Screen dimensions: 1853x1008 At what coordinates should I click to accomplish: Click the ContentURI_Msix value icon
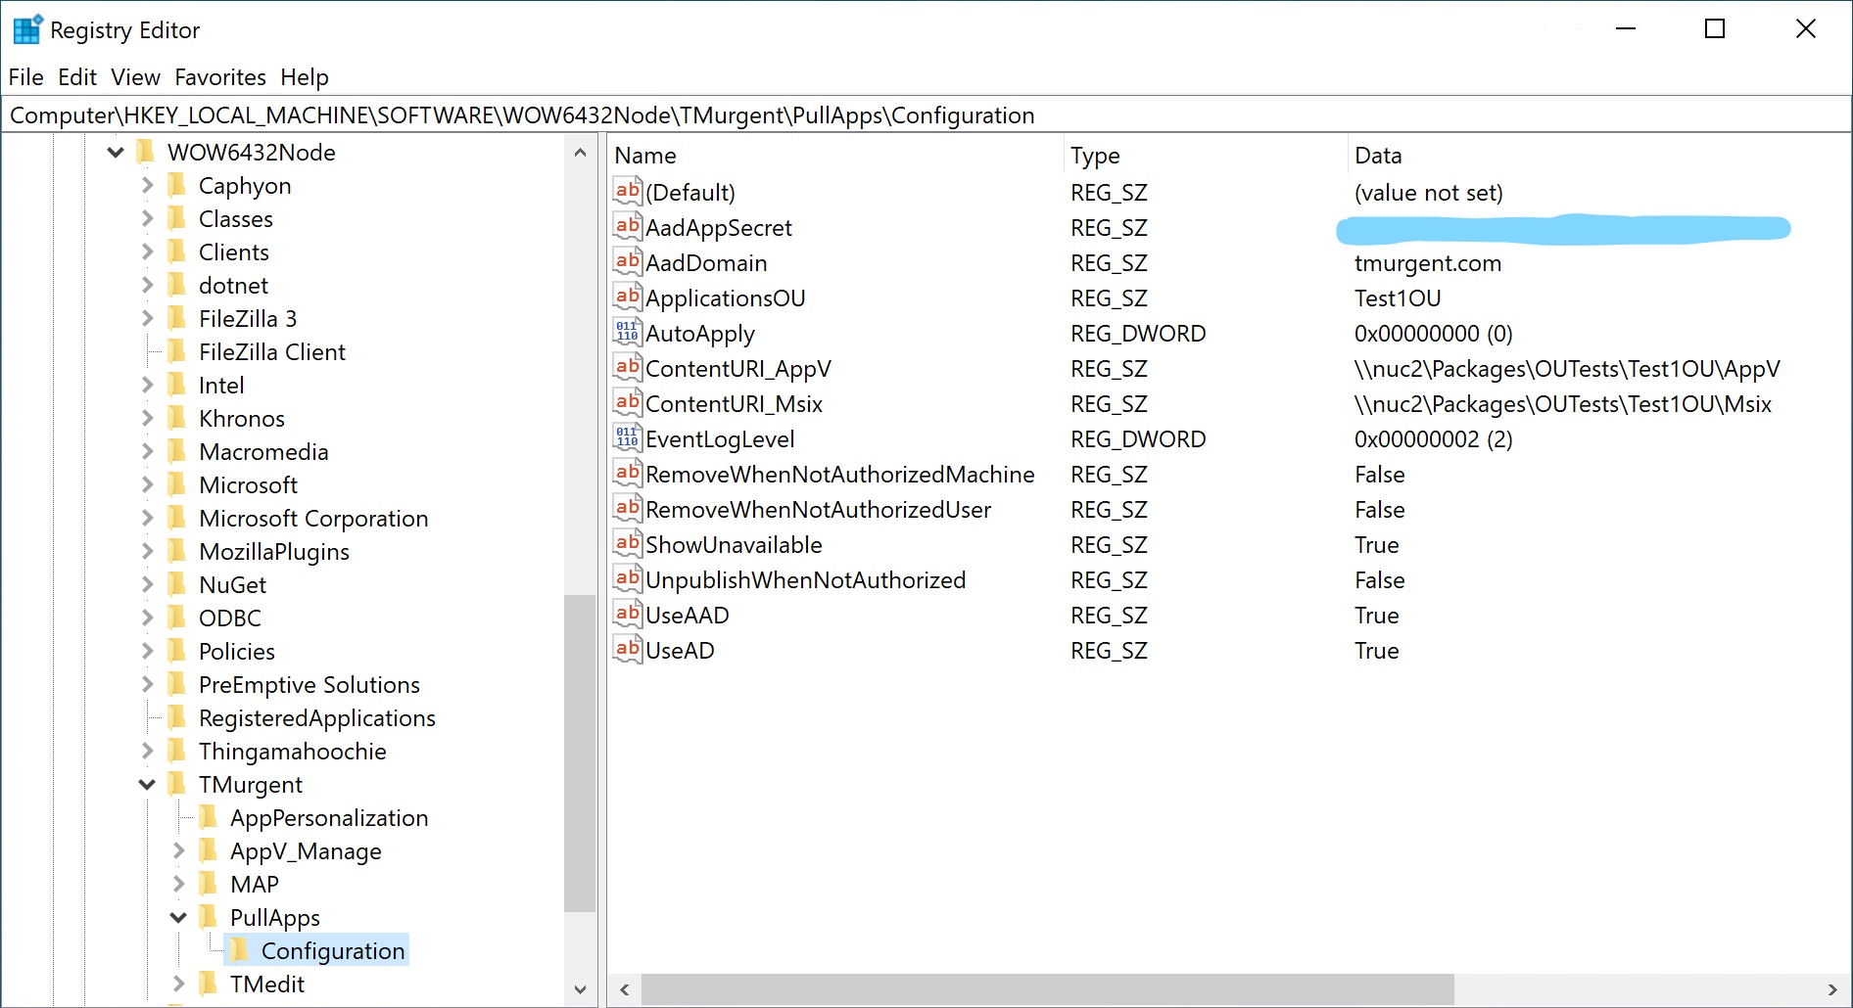[x=627, y=403]
